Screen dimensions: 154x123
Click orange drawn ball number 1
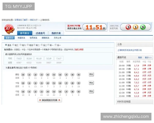(136, 27)
